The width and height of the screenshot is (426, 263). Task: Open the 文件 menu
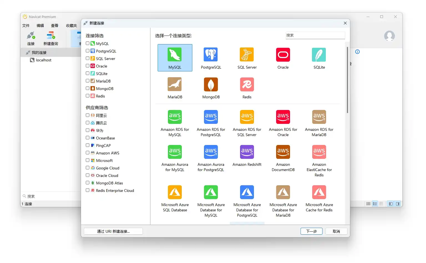(26, 26)
